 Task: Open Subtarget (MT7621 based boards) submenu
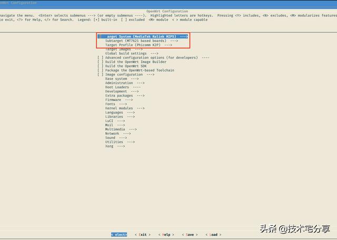click(x=142, y=41)
